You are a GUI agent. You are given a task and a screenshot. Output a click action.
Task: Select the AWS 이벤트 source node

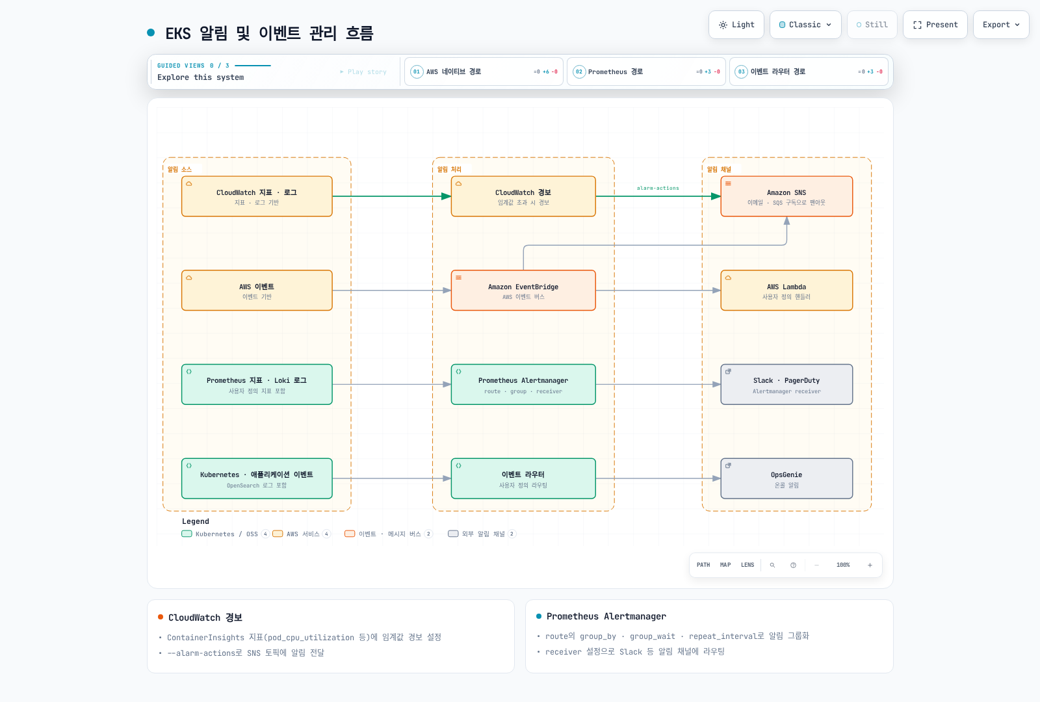coord(257,291)
